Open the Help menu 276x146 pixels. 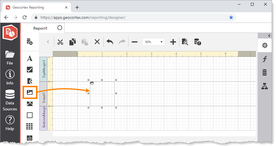(10, 123)
